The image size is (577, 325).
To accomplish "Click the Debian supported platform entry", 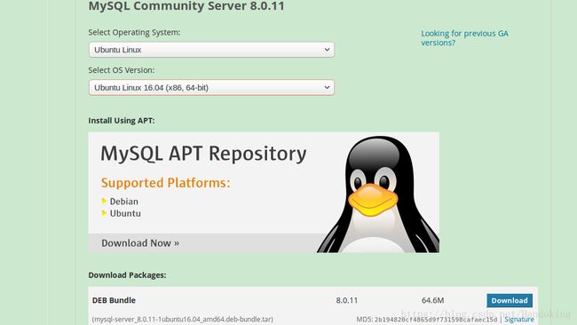I will [123, 202].
